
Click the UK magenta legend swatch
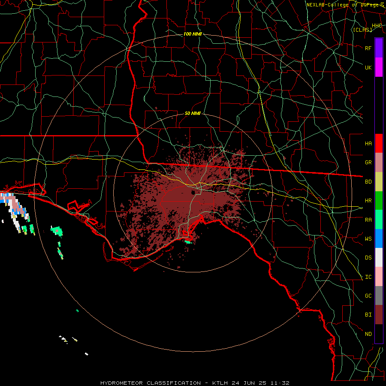(x=379, y=67)
